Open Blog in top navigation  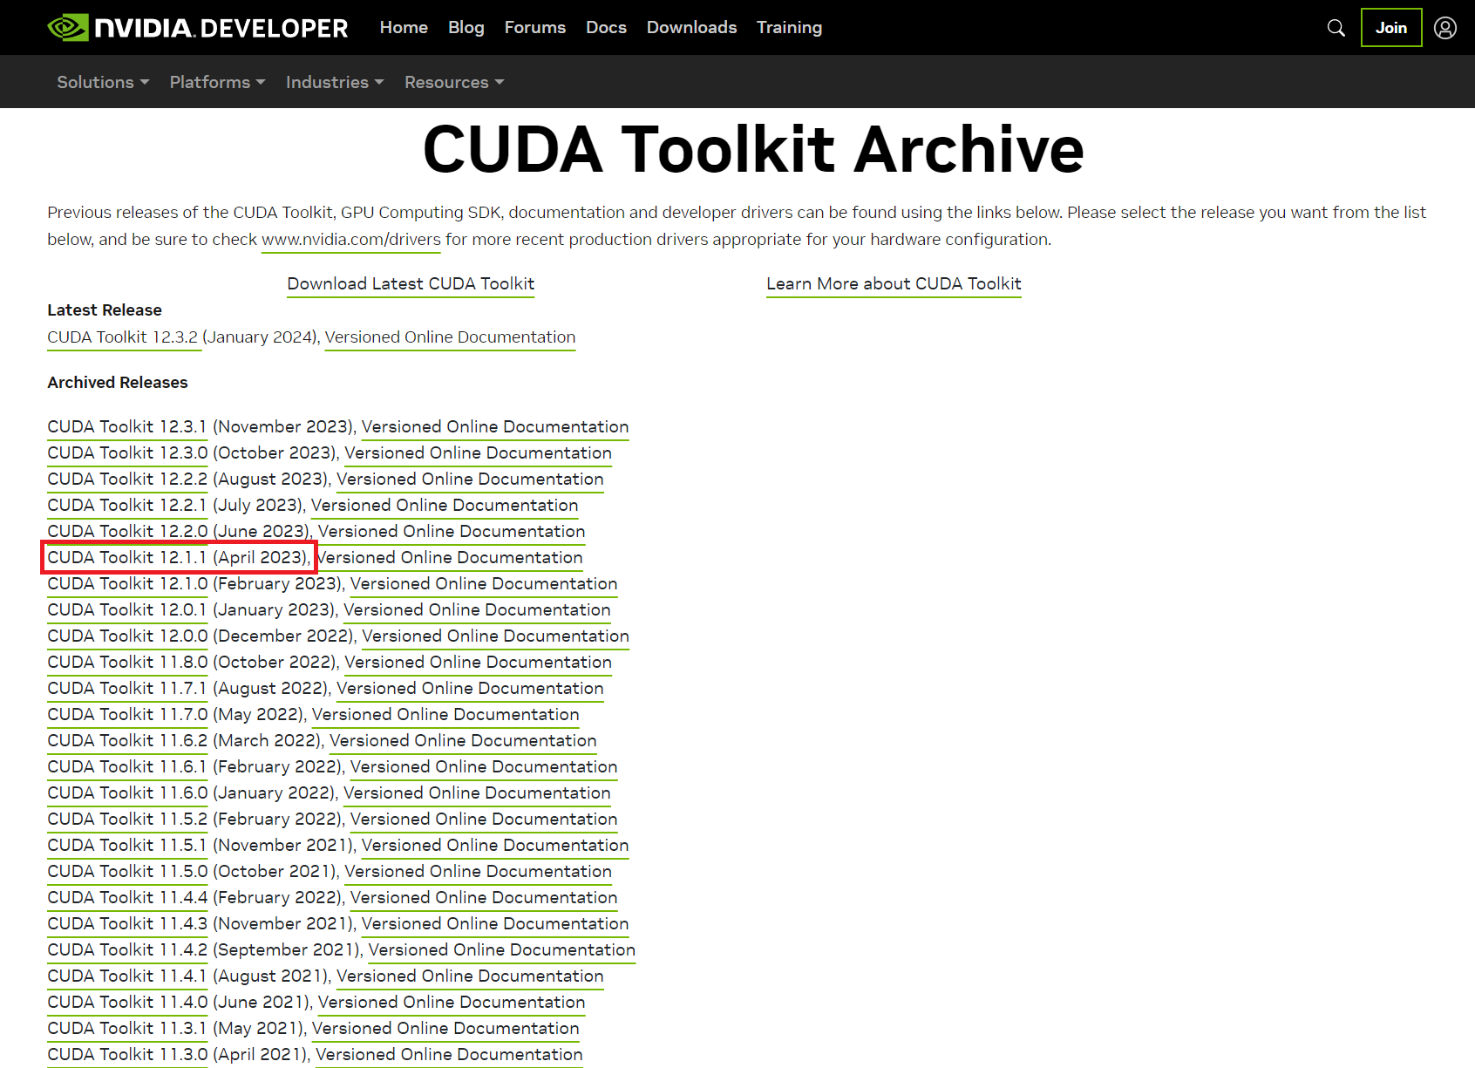(466, 28)
